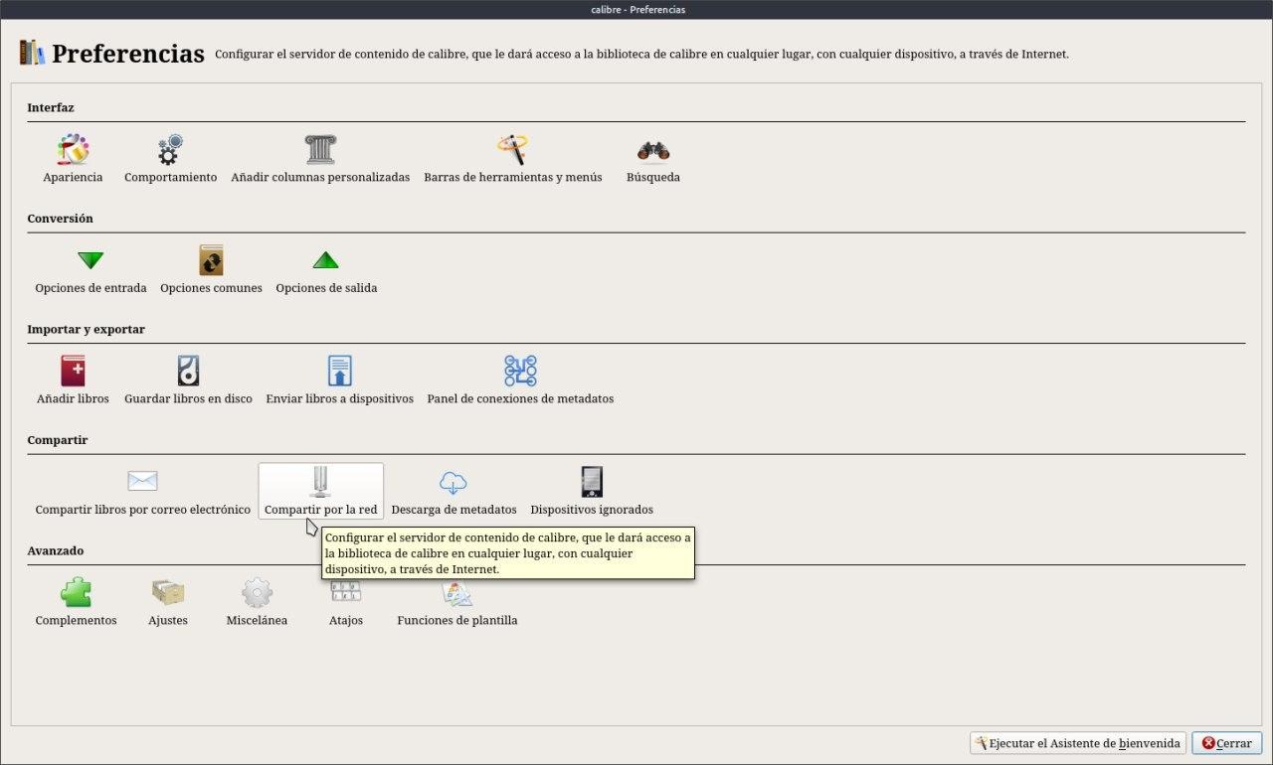Click the Conversión section heading
Viewport: 1273px width, 765px height.
click(x=60, y=218)
